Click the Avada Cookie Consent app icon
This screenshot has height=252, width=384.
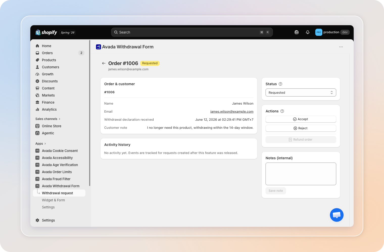[x=37, y=151]
